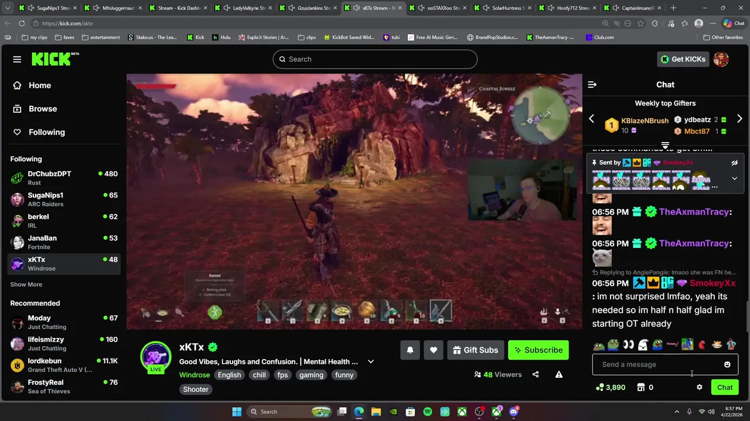This screenshot has width=750, height=421.
Task: Toggle the leaderboard collapse handle
Action: pyautogui.click(x=665, y=146)
